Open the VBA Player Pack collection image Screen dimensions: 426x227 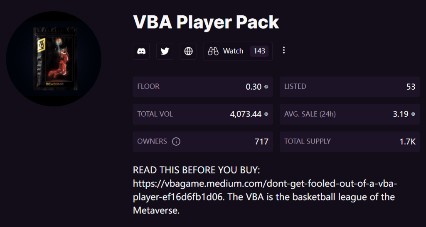click(54, 59)
